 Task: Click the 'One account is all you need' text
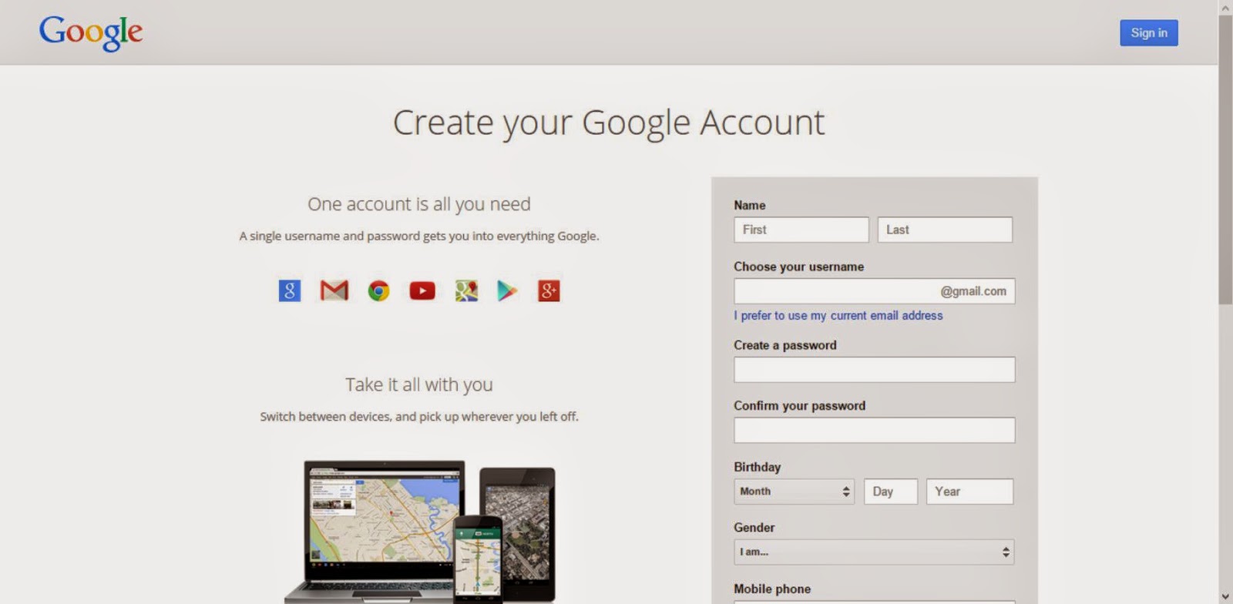pyautogui.click(x=419, y=204)
